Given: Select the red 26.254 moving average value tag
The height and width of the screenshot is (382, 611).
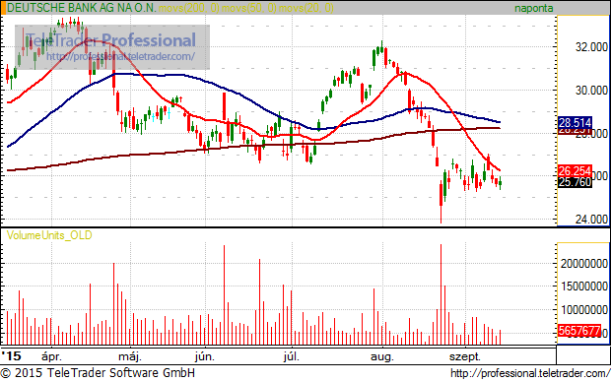Looking at the screenshot, I should click(x=575, y=171).
